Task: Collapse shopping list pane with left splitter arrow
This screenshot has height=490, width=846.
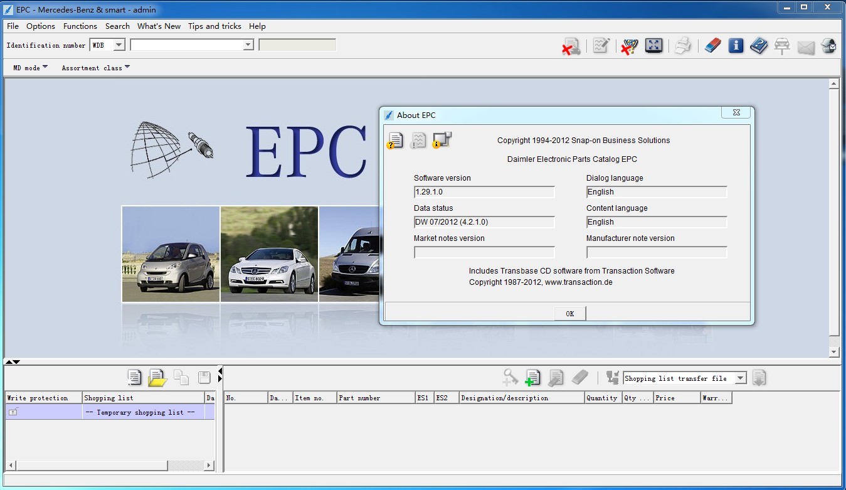Action: (220, 371)
